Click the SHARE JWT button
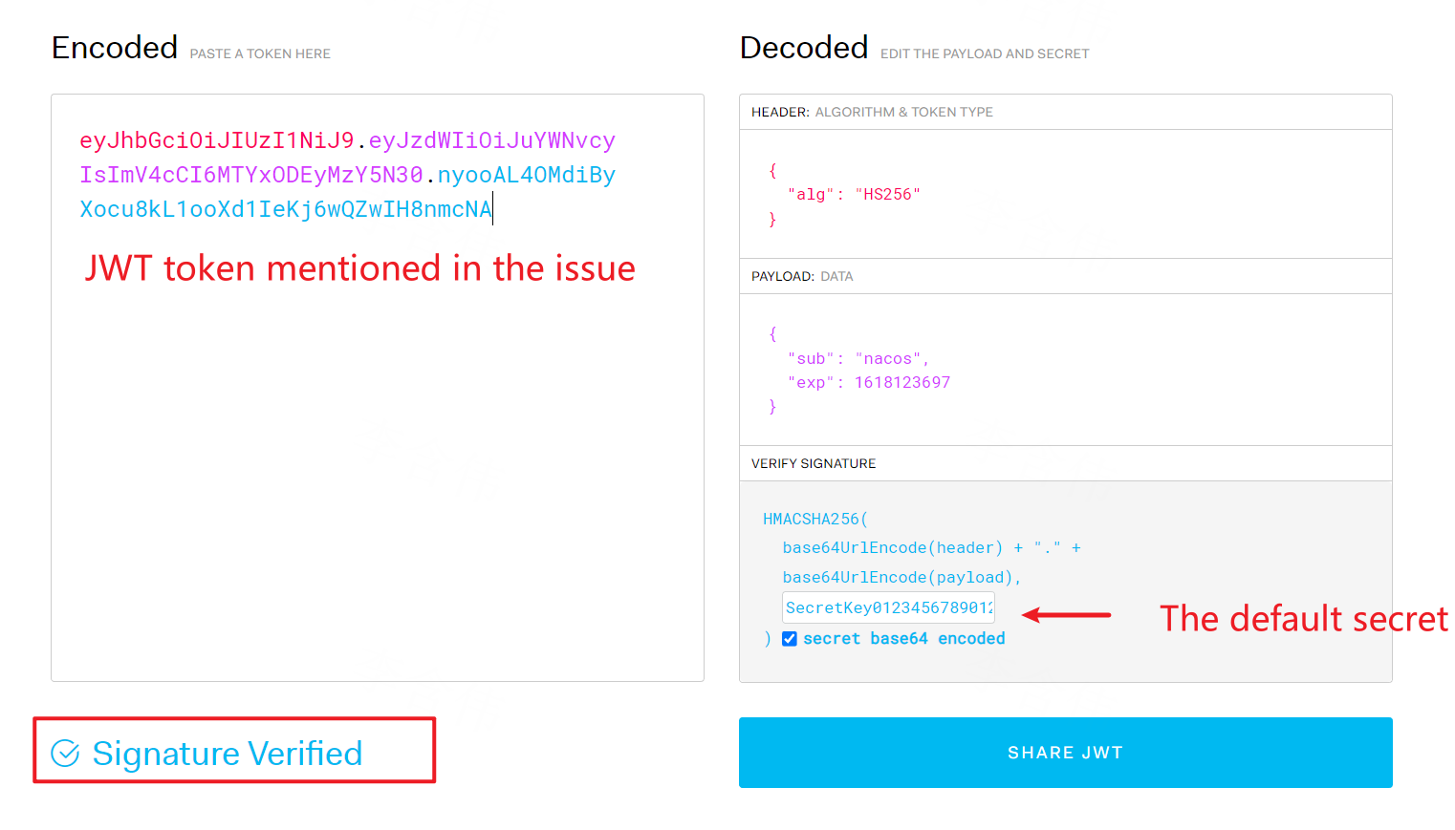 pyautogui.click(x=1064, y=753)
